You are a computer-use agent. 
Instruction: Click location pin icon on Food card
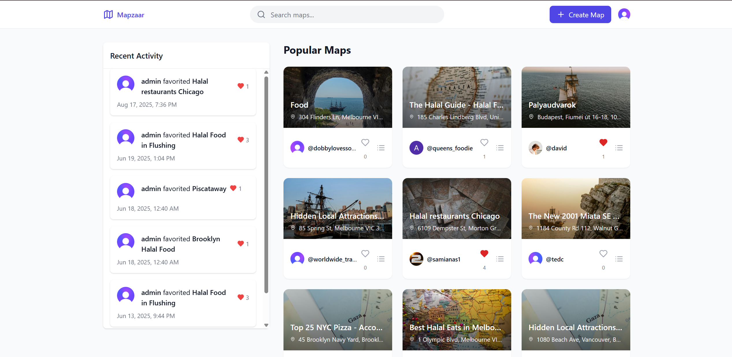pyautogui.click(x=293, y=117)
